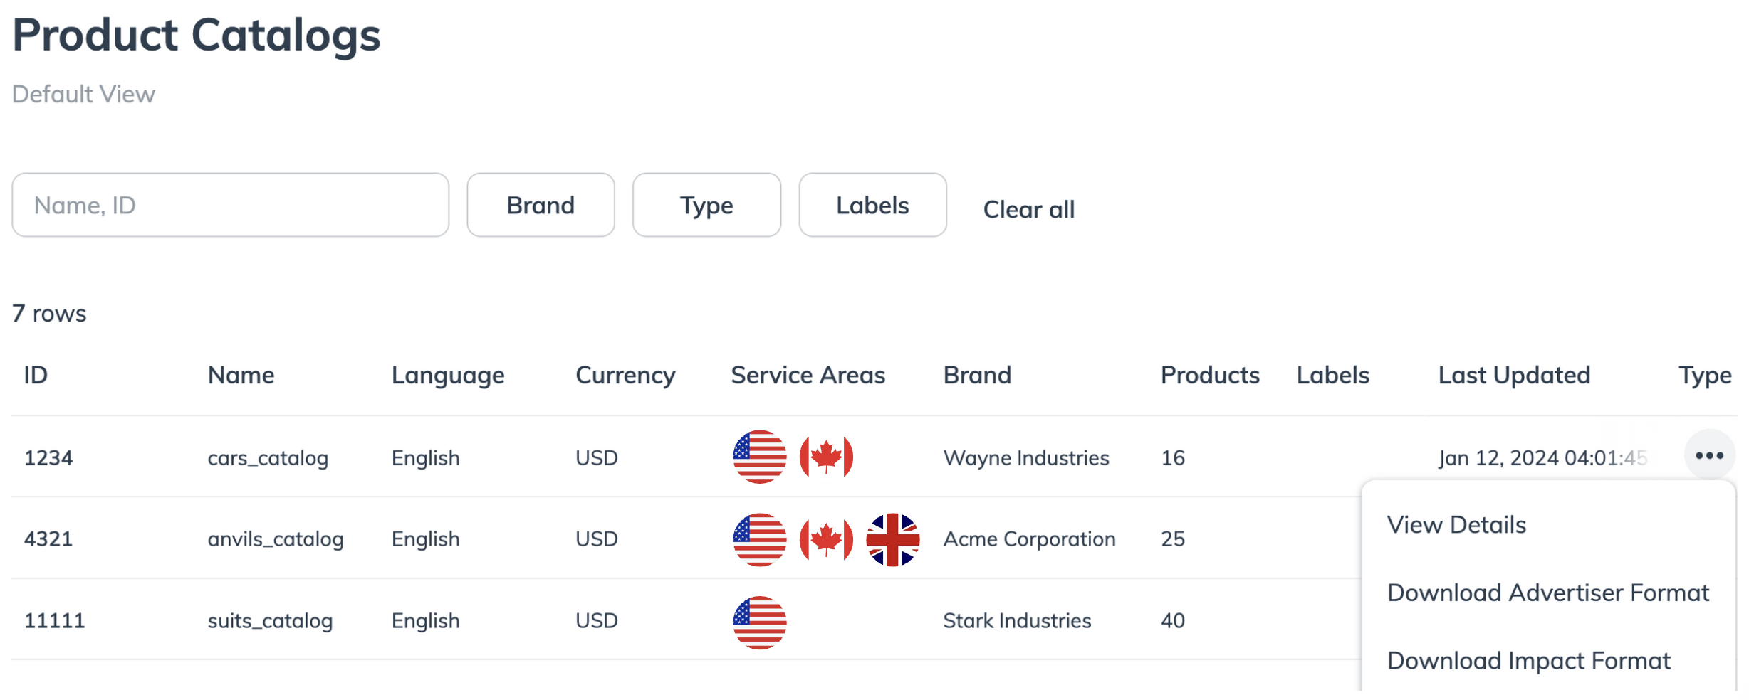
Task: Choose Download Advertiser Format option
Action: point(1547,593)
